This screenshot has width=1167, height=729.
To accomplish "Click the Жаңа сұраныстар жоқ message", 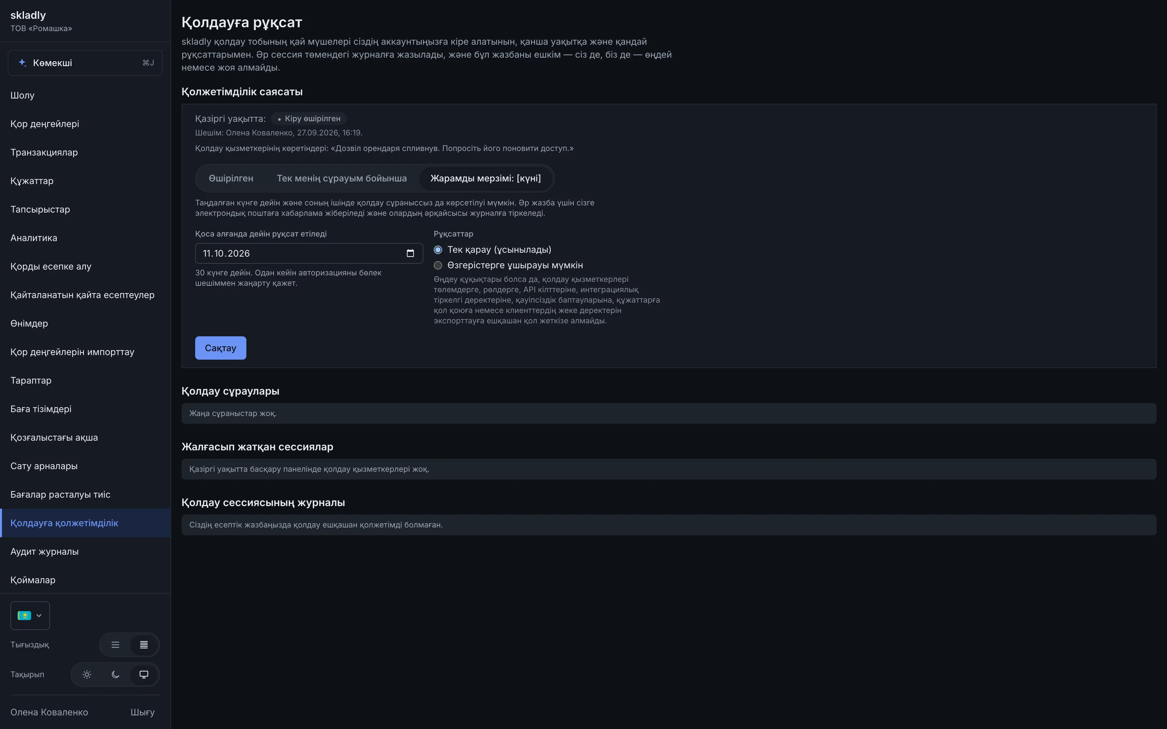I will 233,414.
